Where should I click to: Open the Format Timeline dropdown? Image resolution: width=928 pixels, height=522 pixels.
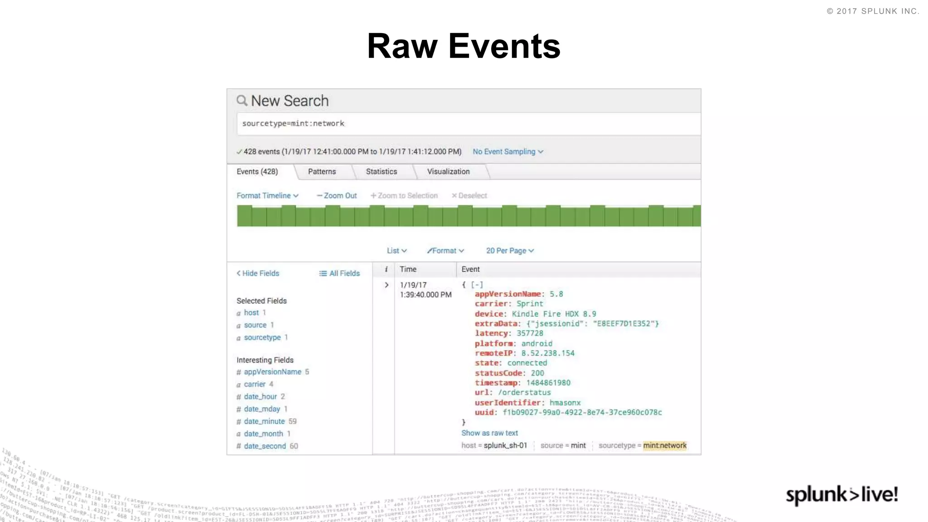click(267, 196)
